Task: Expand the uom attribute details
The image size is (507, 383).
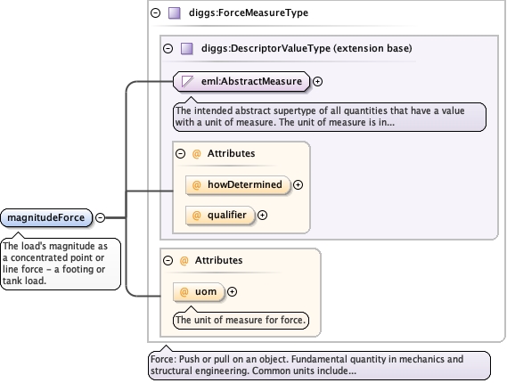Action: [232, 292]
